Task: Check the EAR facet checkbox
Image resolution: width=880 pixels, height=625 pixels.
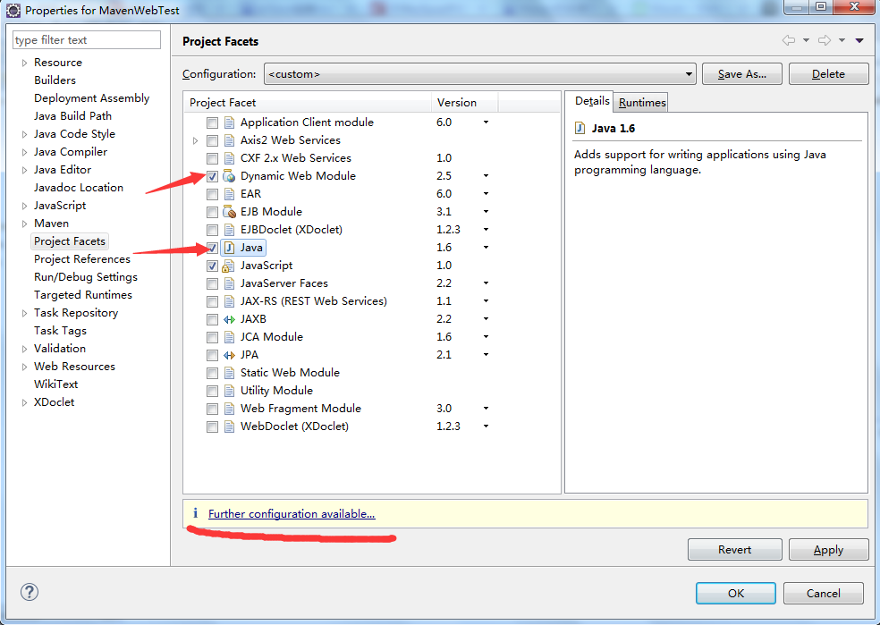Action: [212, 195]
